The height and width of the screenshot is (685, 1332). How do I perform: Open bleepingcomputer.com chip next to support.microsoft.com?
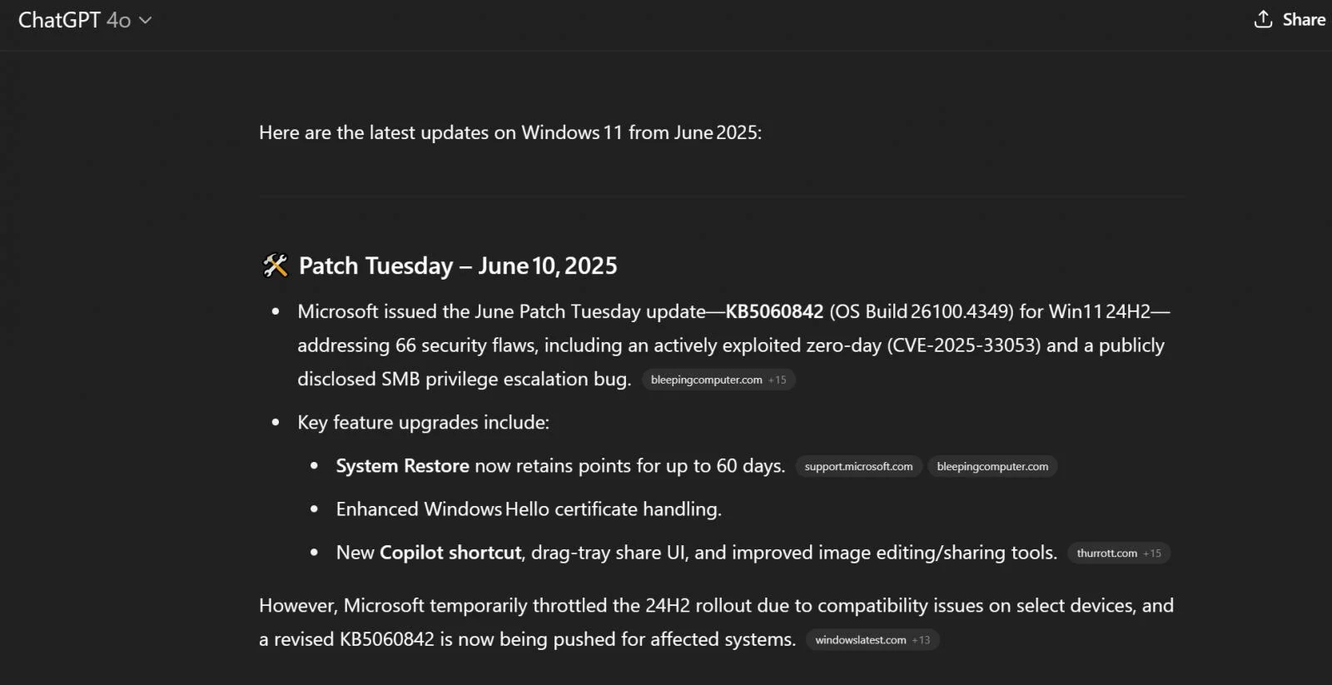pos(992,466)
